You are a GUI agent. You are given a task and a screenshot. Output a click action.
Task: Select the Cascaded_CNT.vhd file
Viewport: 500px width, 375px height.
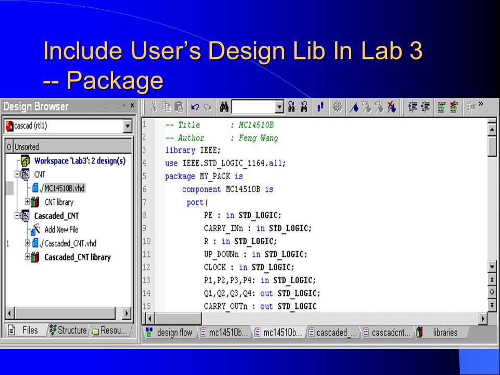tap(70, 243)
